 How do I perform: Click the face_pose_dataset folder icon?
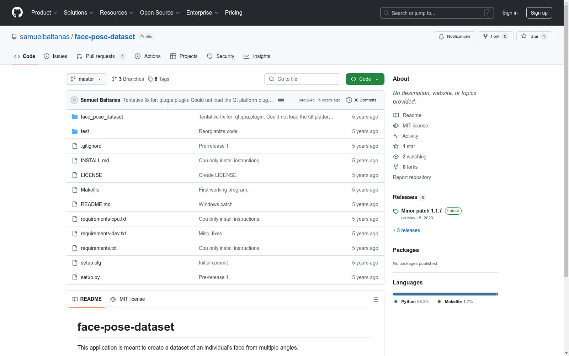[75, 117]
